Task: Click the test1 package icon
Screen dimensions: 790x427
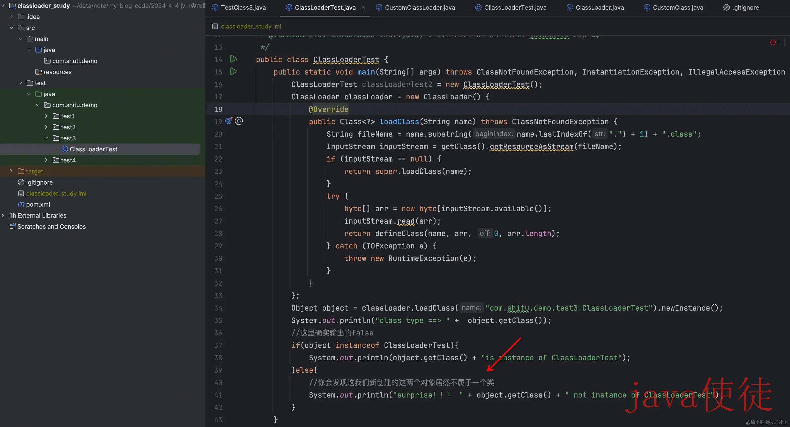Action: pos(56,116)
